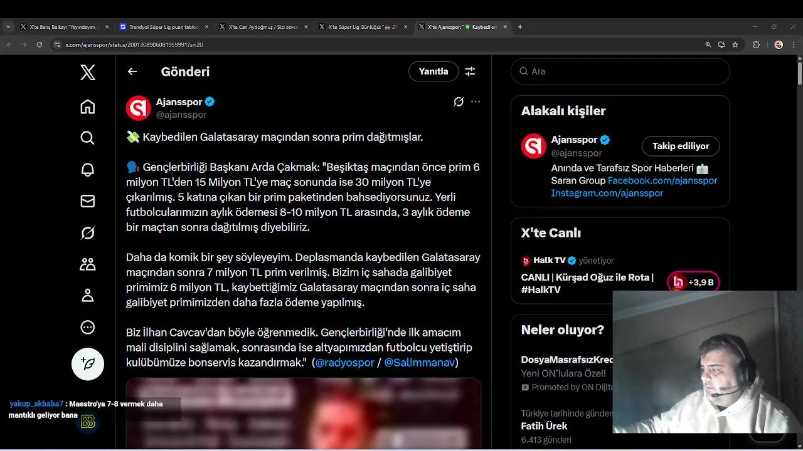The width and height of the screenshot is (803, 451).
Task: Open @radyospor mention link
Action: (x=344, y=363)
